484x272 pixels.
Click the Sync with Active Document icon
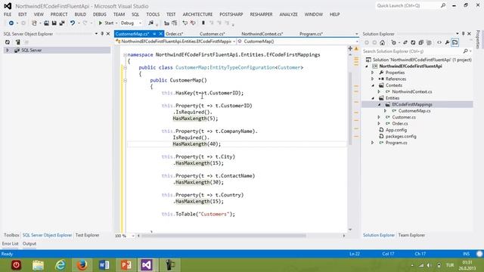(x=405, y=42)
